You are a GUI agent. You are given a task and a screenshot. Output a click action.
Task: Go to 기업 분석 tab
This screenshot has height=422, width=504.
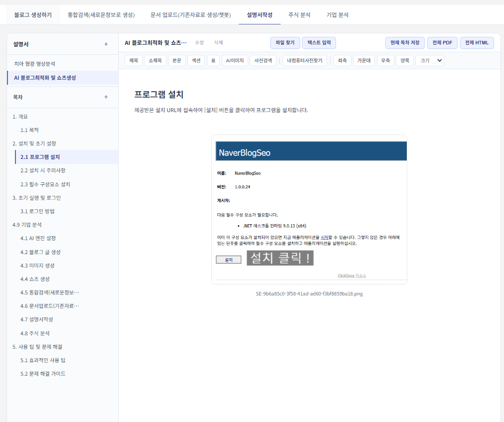click(337, 15)
